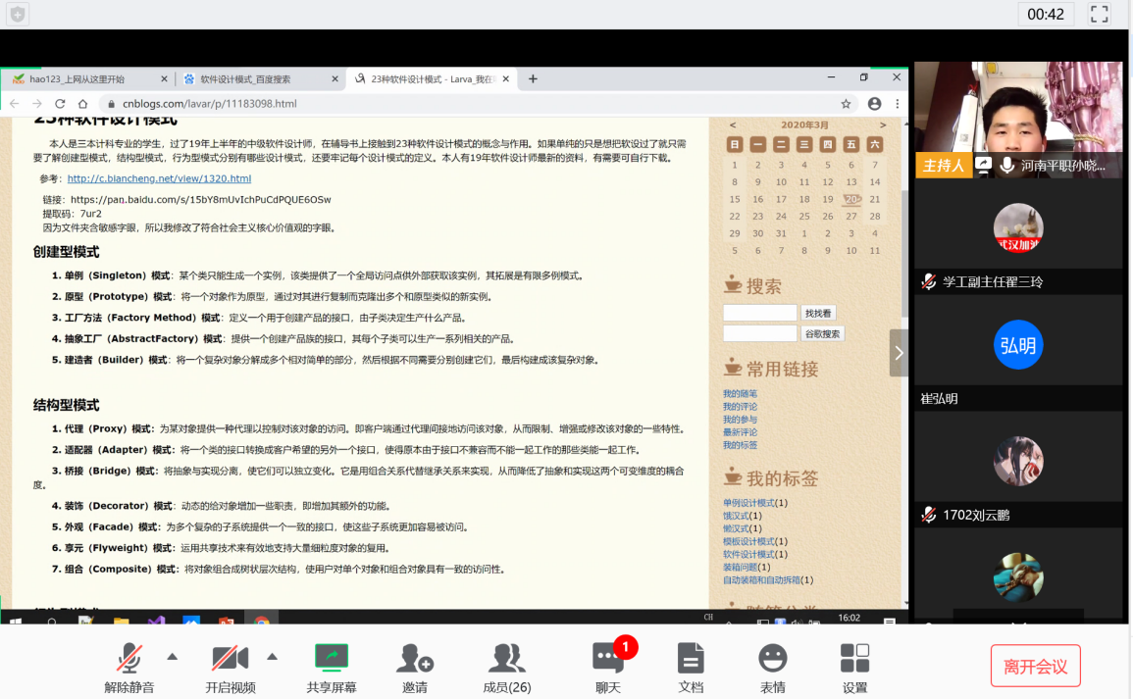Reload the cnblogs page
Screen dimensions: 1133x699
coord(60,104)
